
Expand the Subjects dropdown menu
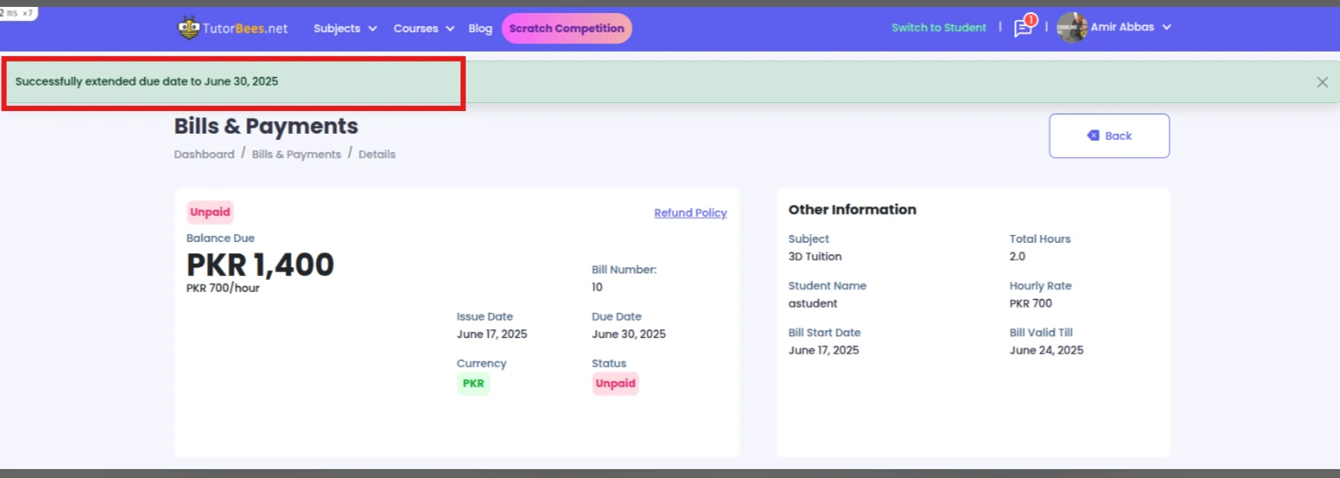(x=345, y=29)
